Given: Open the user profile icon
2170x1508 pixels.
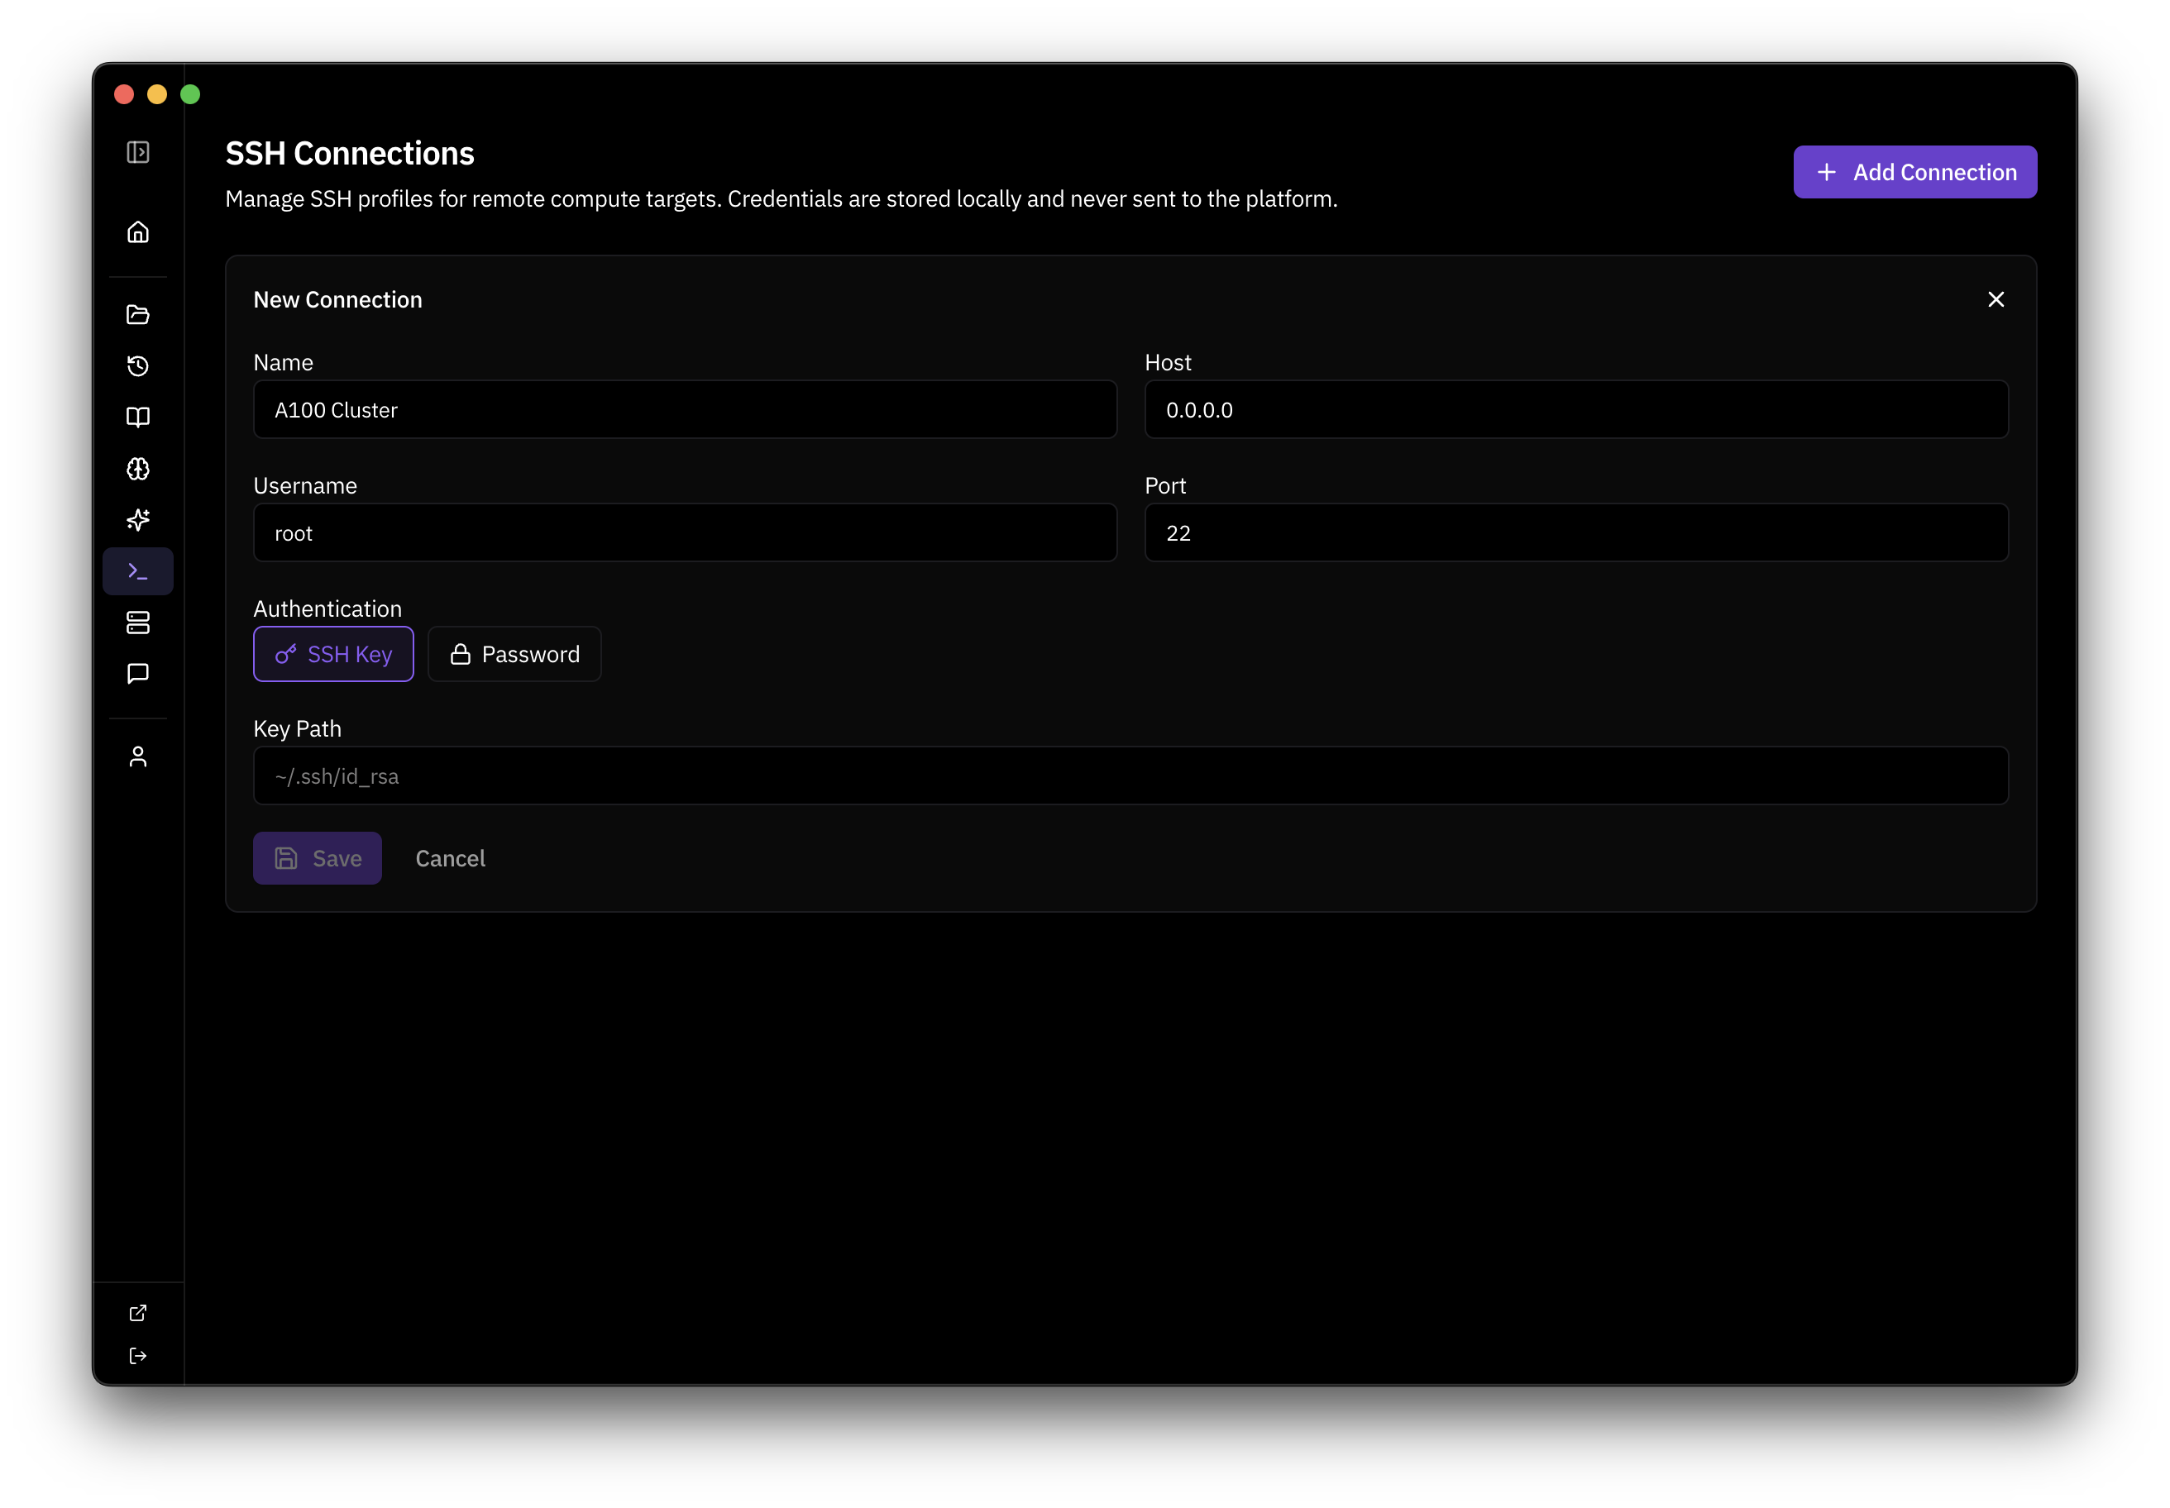Looking at the screenshot, I should point(138,756).
